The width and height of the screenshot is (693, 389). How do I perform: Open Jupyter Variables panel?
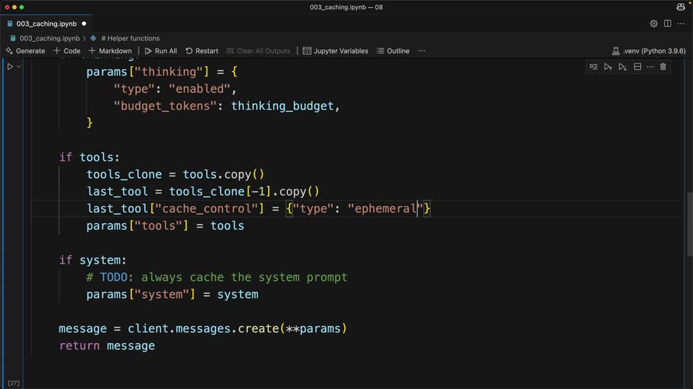click(x=336, y=50)
